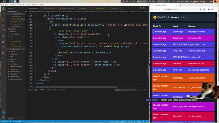Open the Terminal menu
219x123 pixels.
35,5
